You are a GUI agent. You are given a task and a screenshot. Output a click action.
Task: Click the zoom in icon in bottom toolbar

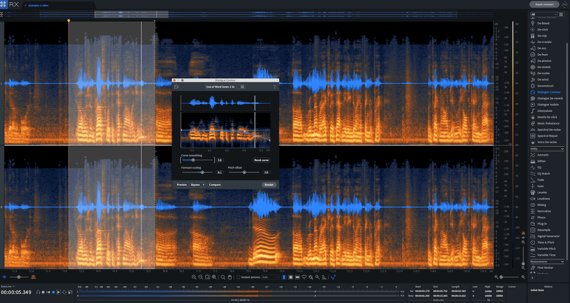[194, 277]
